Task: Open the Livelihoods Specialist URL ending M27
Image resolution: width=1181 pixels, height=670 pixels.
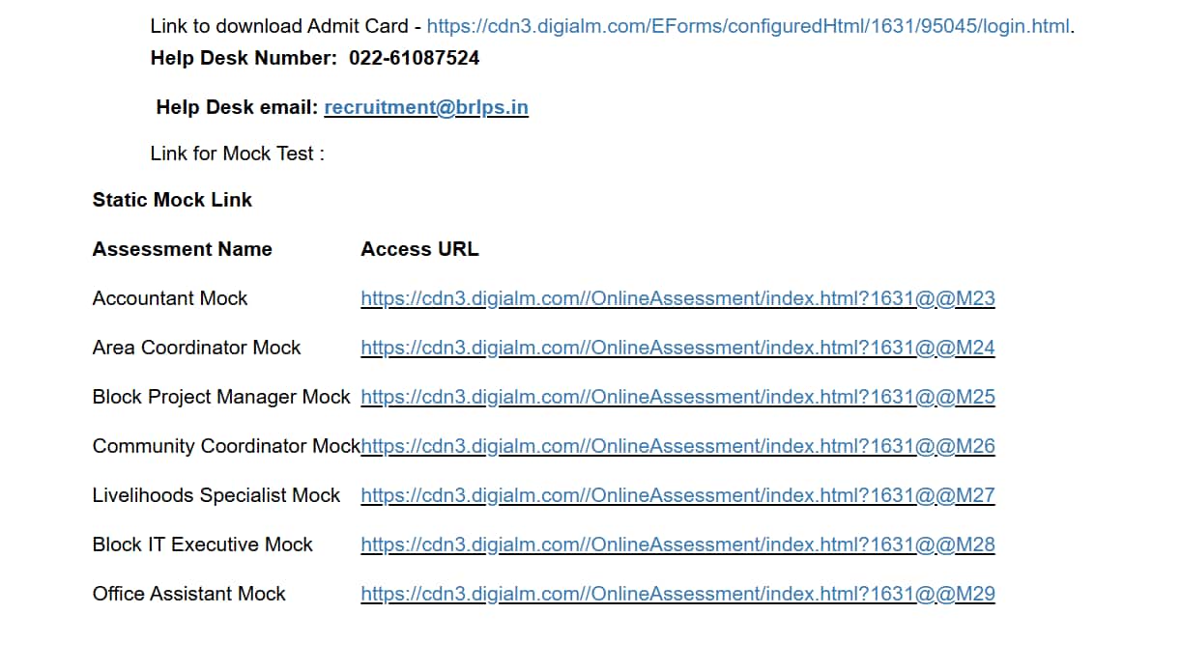Action: point(677,495)
